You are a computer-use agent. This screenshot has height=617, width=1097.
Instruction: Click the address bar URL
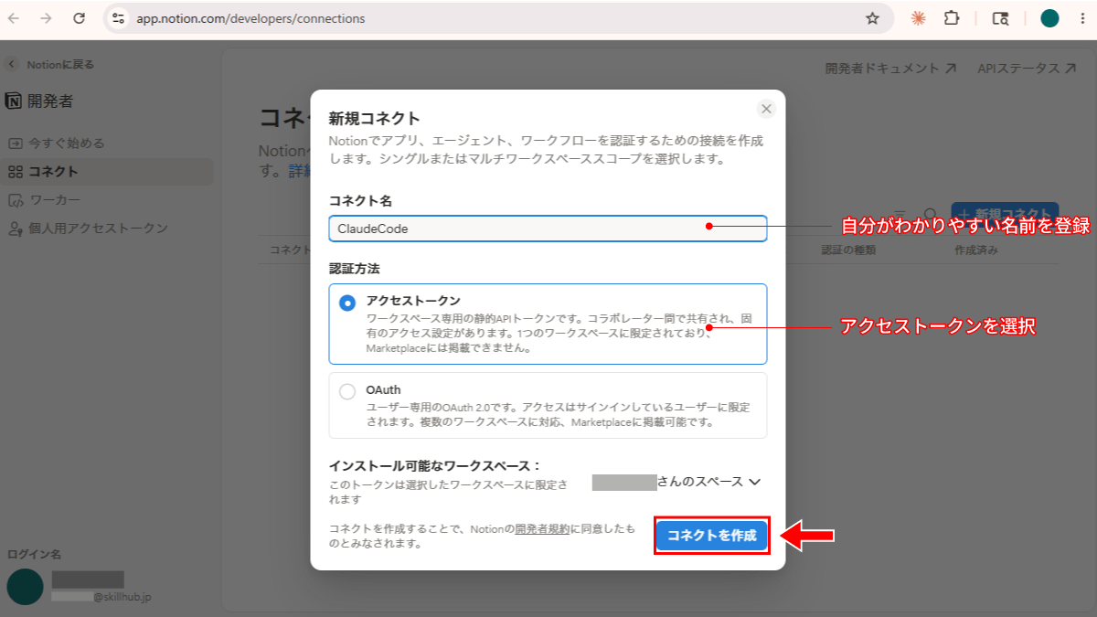(250, 18)
